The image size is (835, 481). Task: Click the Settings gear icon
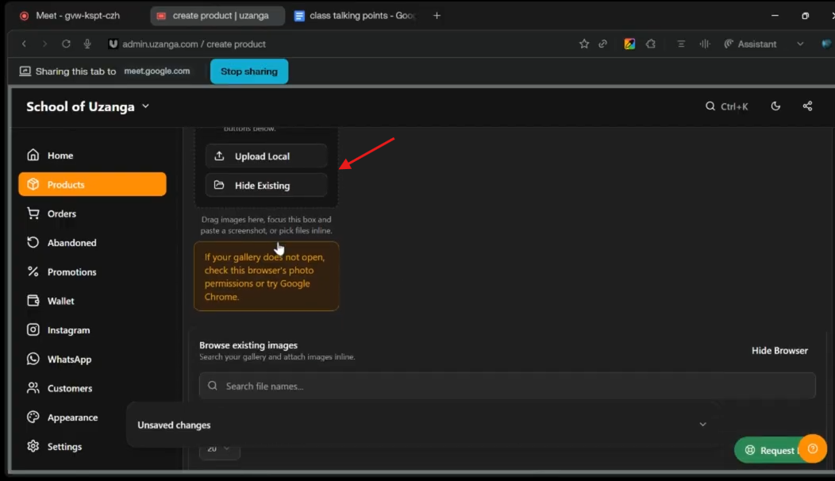coord(33,446)
